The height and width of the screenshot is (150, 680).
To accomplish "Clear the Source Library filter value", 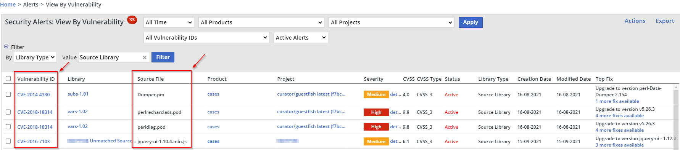I will pos(145,57).
